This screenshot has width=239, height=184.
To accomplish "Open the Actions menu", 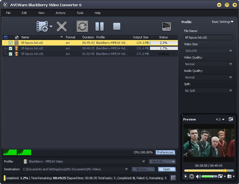I will pyautogui.click(x=60, y=13).
